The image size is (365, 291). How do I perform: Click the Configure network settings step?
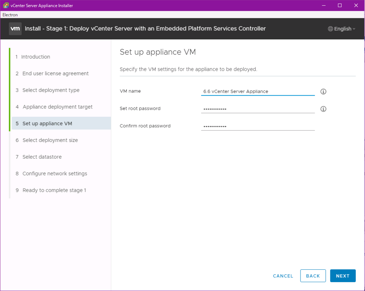click(51, 174)
